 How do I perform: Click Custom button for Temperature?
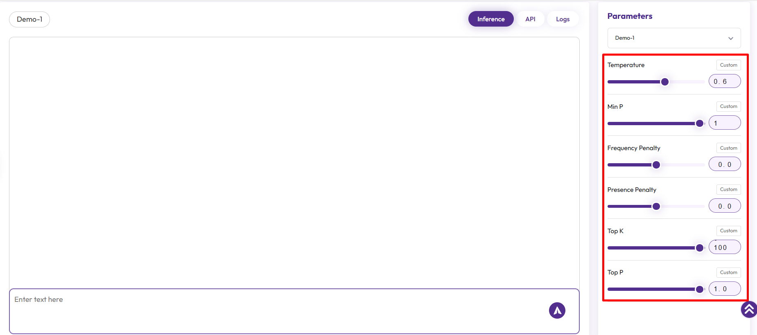[x=728, y=65]
